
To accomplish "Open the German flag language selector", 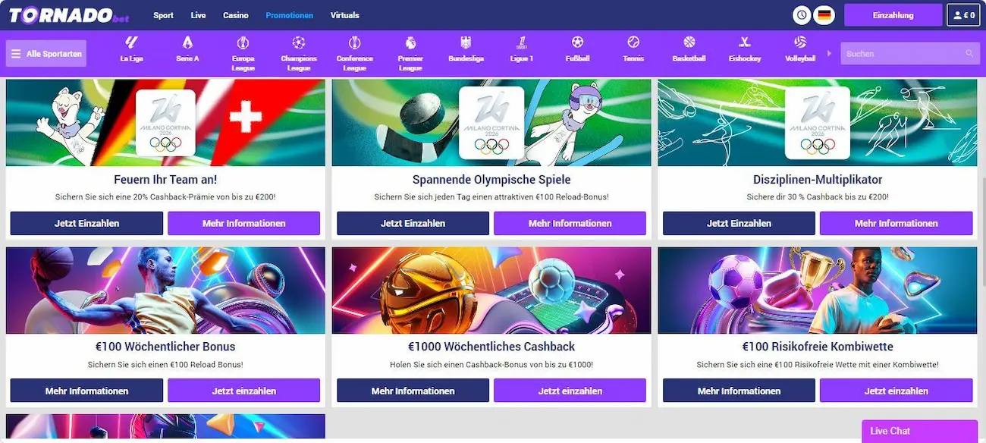I will [x=824, y=15].
